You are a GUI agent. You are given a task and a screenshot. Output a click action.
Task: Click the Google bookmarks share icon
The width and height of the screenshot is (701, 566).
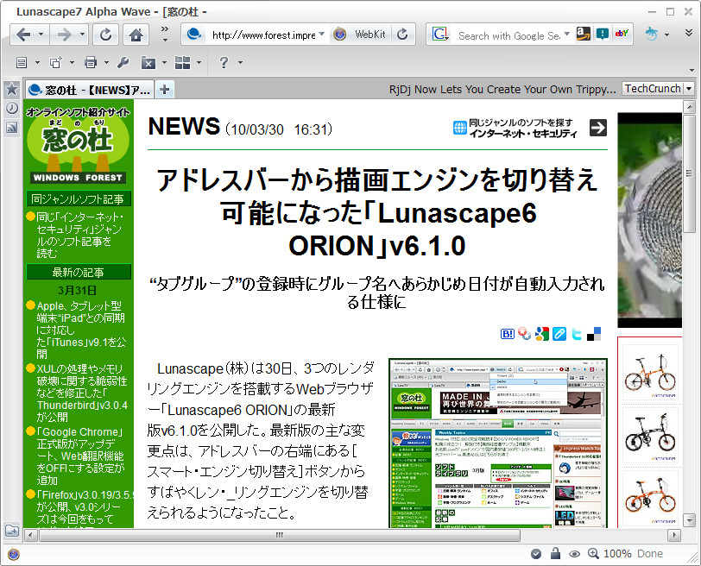(x=542, y=334)
